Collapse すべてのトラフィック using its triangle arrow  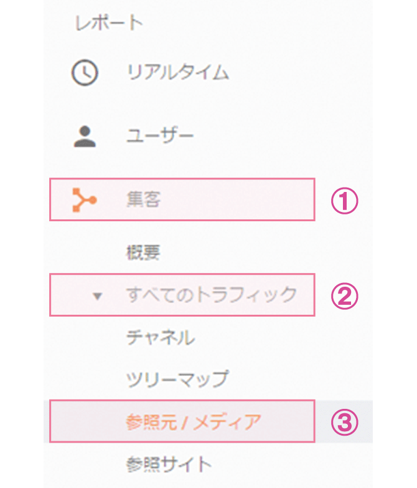[98, 296]
